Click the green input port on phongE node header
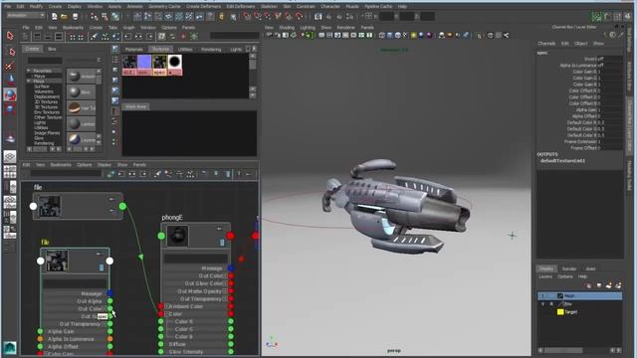637x358 pixels. pyautogui.click(x=161, y=236)
